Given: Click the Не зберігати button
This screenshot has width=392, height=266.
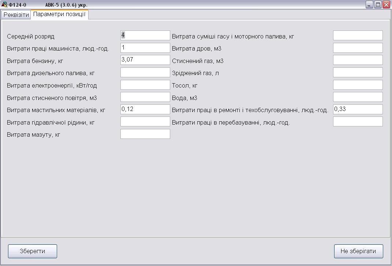Looking at the screenshot, I should tap(358, 251).
